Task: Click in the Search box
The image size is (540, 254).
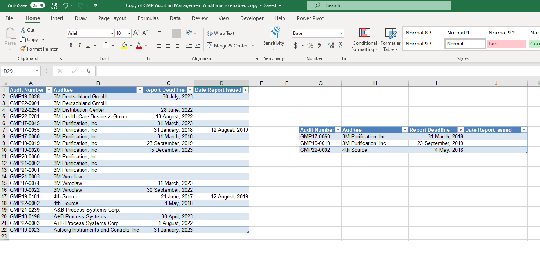Action: [x=379, y=5]
